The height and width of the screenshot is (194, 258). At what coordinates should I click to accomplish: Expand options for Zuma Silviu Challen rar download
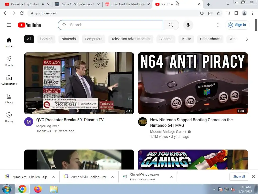pyautogui.click(x=113, y=177)
